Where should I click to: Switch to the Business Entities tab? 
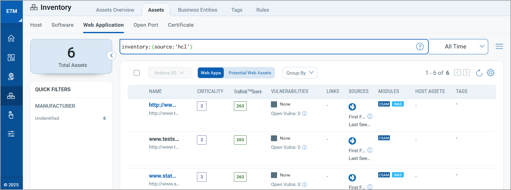(x=198, y=10)
